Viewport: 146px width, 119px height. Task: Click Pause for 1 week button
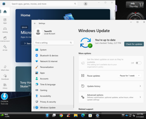[x=127, y=76]
